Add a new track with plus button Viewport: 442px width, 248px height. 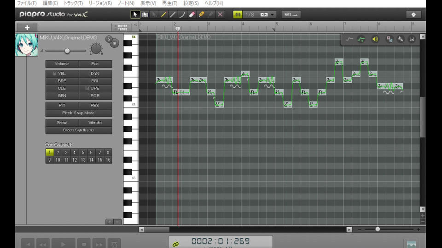(x=27, y=27)
